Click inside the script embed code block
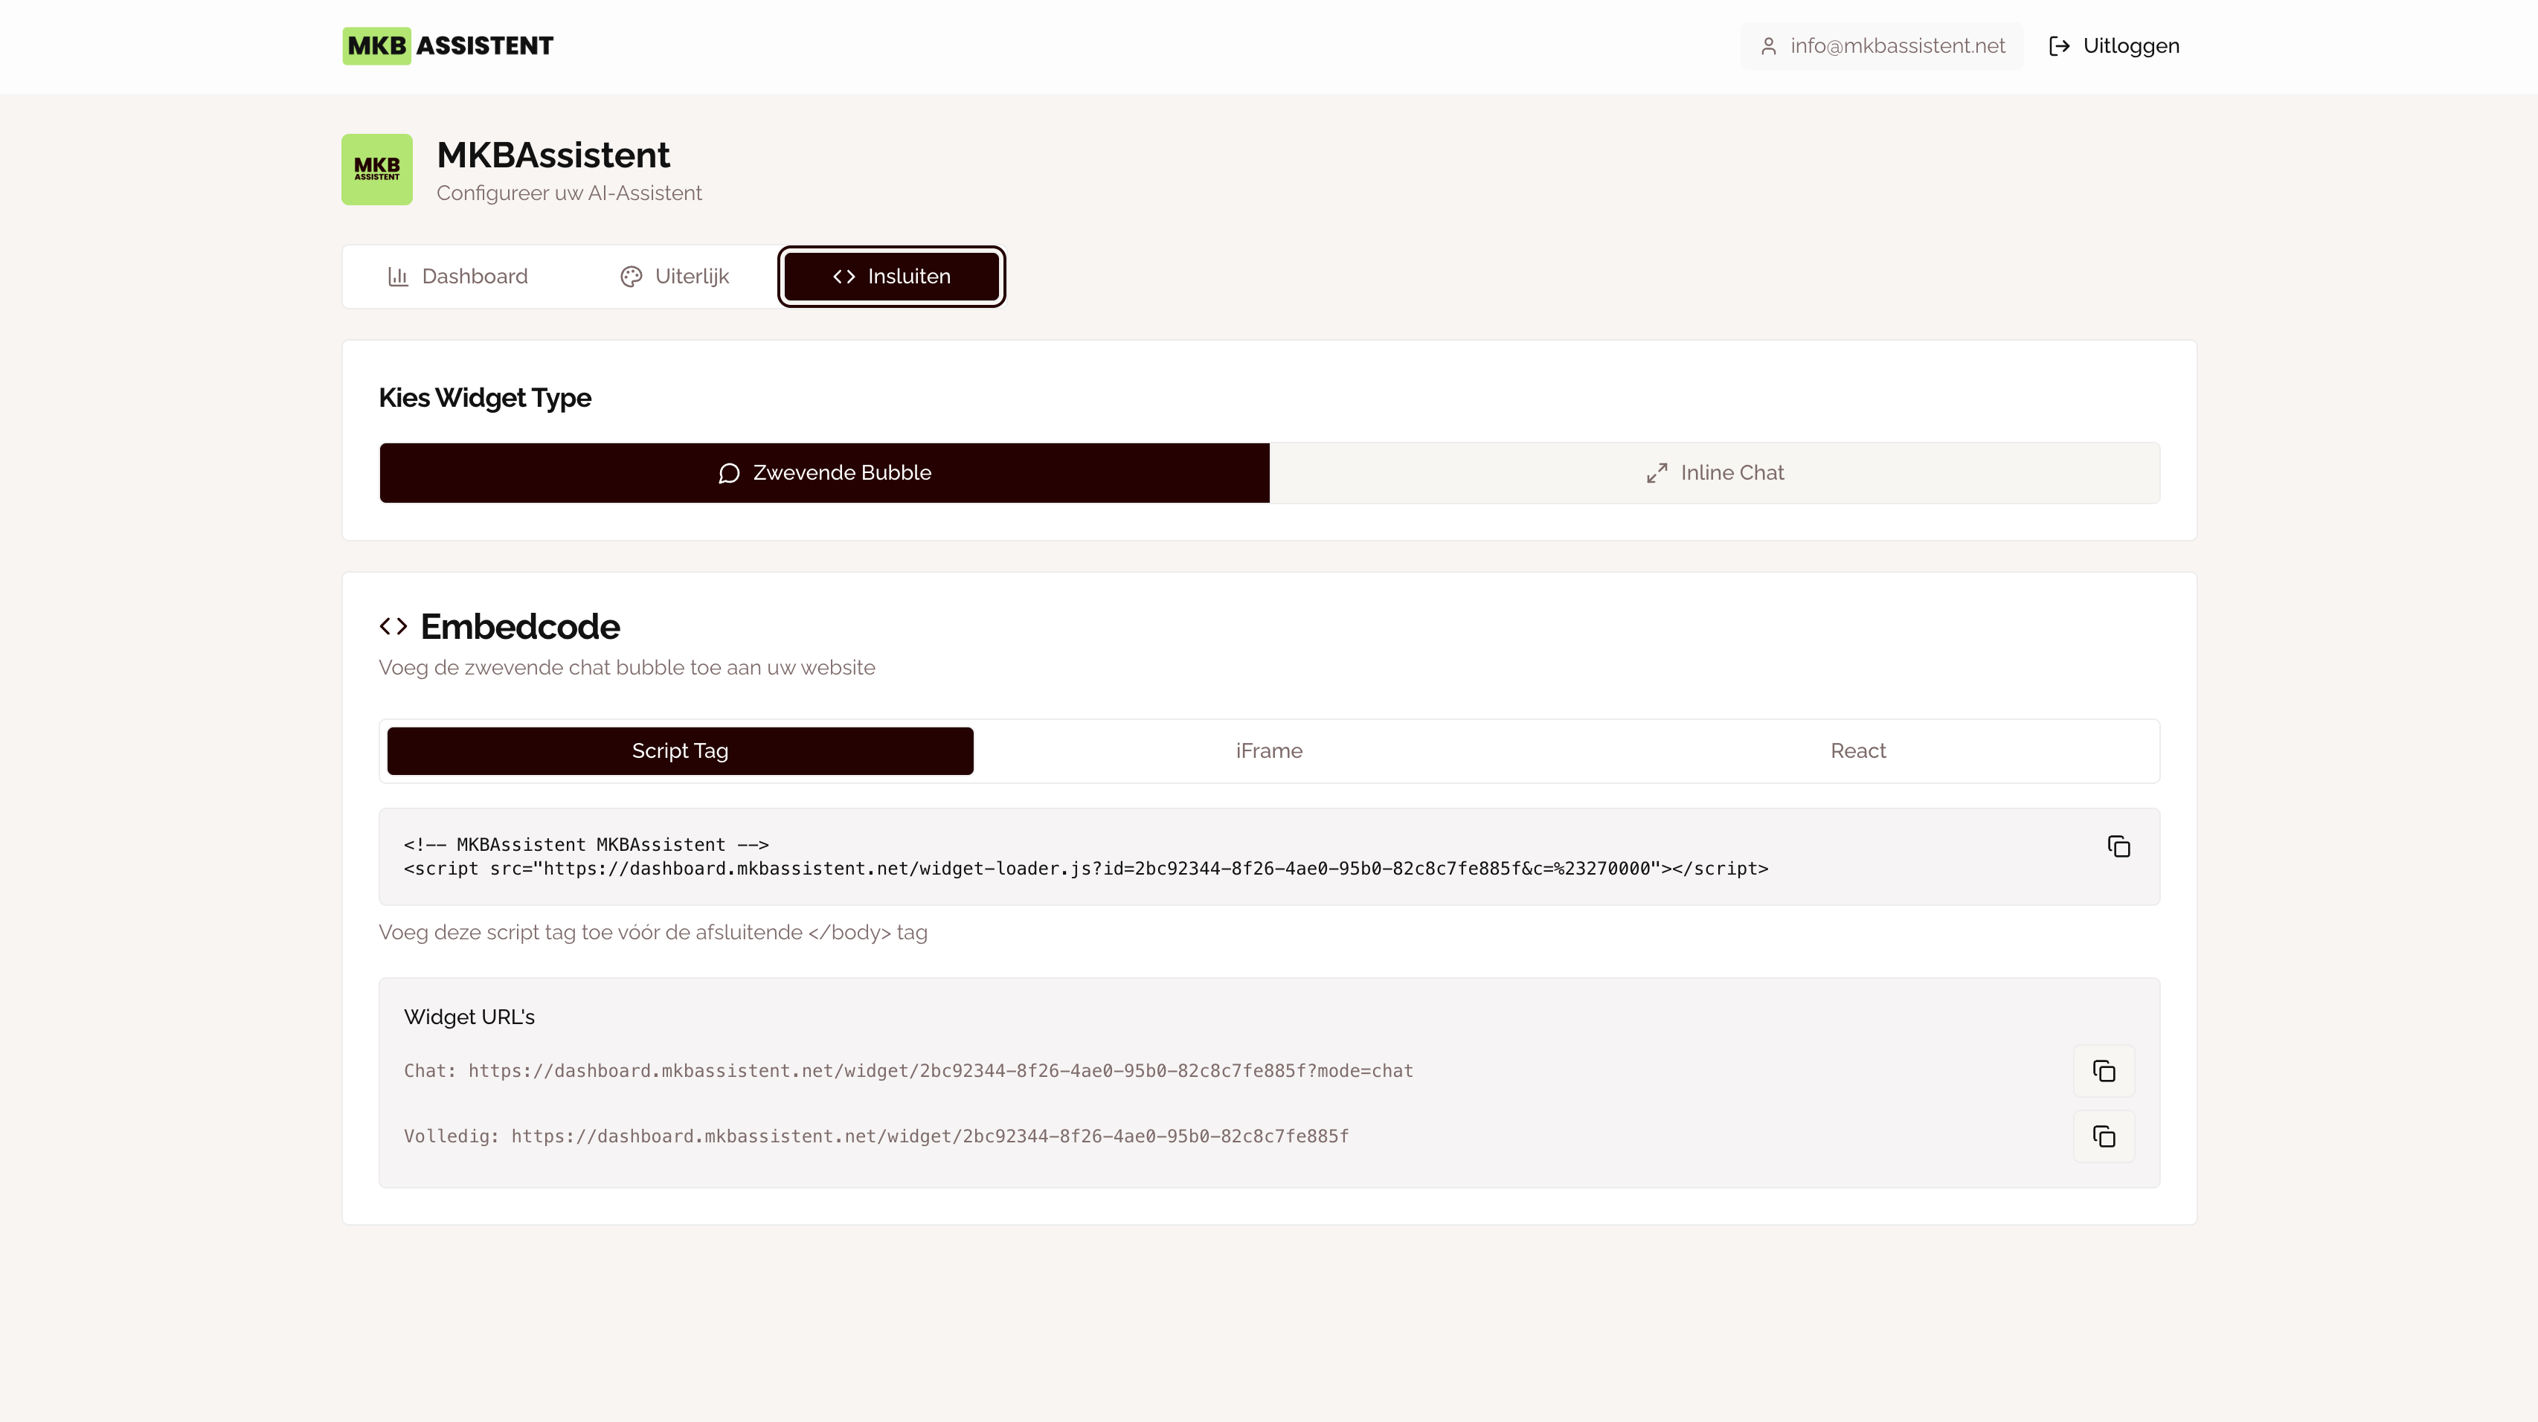 tap(1084, 857)
